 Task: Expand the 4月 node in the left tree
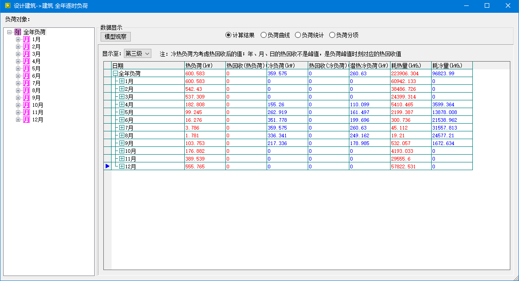pyautogui.click(x=18, y=62)
